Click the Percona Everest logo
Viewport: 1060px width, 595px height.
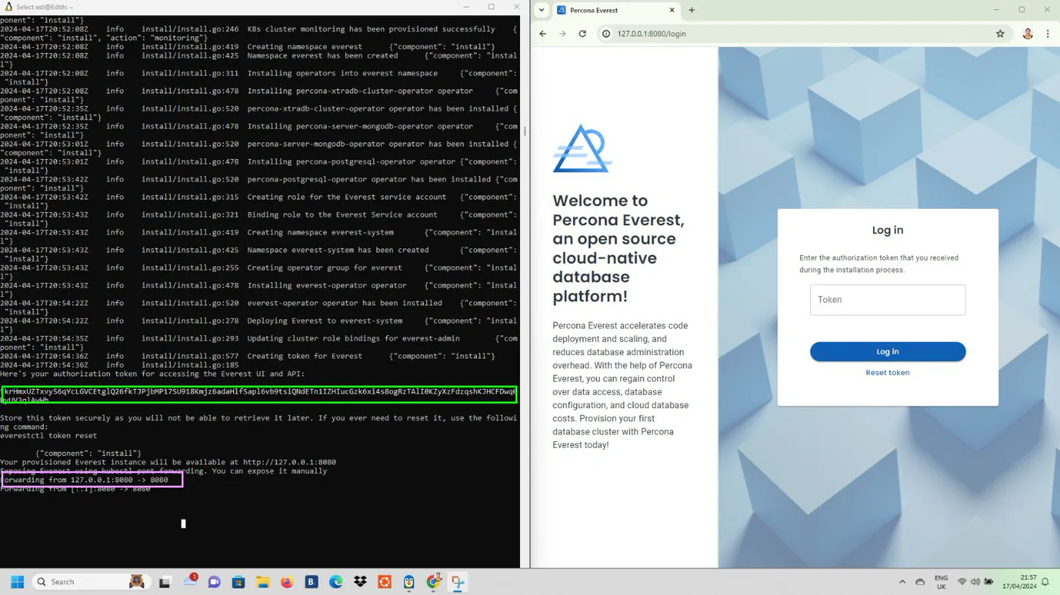(x=581, y=148)
